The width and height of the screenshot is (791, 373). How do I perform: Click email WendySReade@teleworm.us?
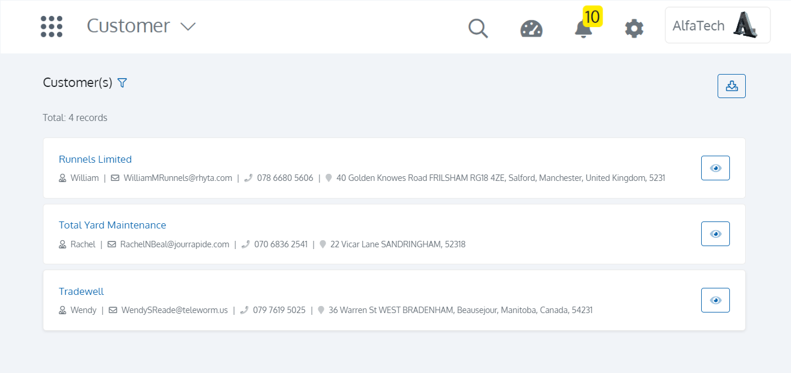[174, 310]
